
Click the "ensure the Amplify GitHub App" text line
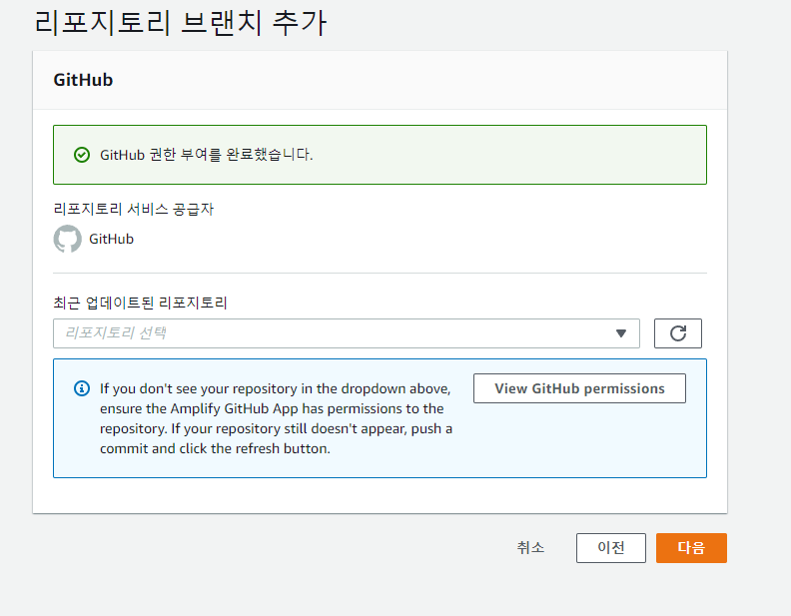pos(272,408)
